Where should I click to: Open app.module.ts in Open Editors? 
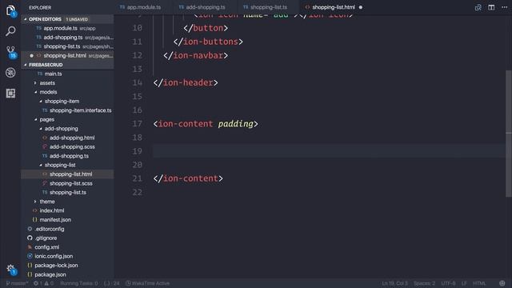[x=67, y=29]
